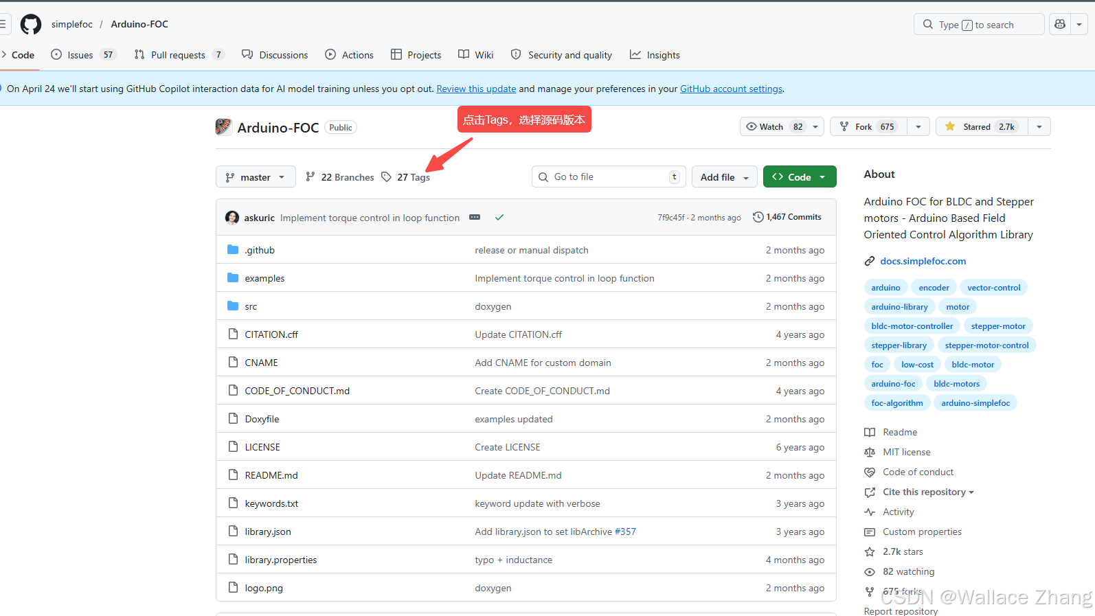
Task: Open the master branch selector
Action: [256, 176]
